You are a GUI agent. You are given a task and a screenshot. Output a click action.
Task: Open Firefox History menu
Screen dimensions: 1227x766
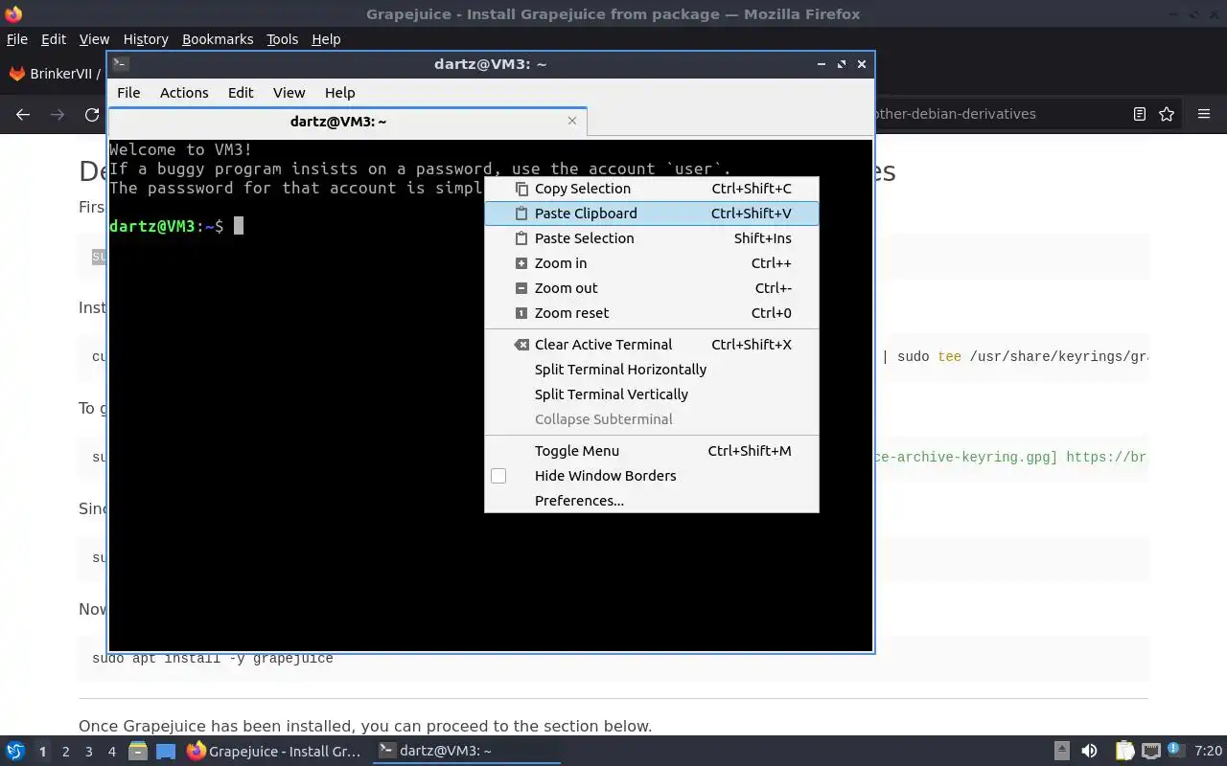pos(146,39)
